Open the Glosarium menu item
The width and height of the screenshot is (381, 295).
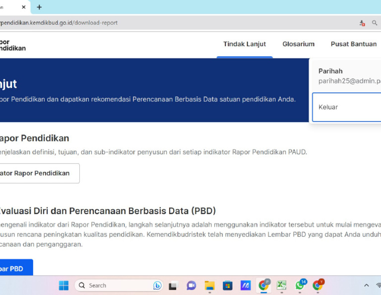tap(298, 44)
